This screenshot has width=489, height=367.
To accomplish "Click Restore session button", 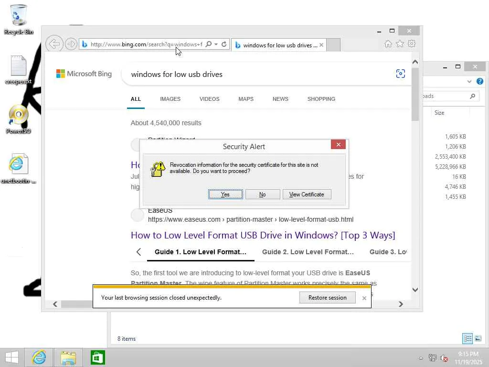I will [x=327, y=298].
